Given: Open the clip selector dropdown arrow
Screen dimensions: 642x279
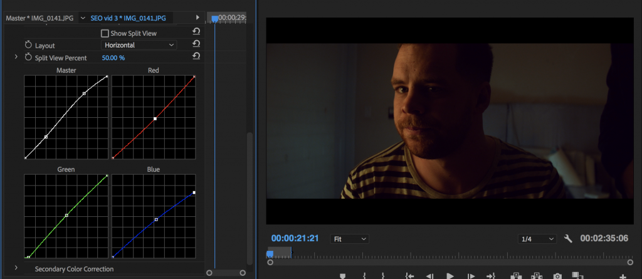Looking at the screenshot, I should (x=83, y=18).
